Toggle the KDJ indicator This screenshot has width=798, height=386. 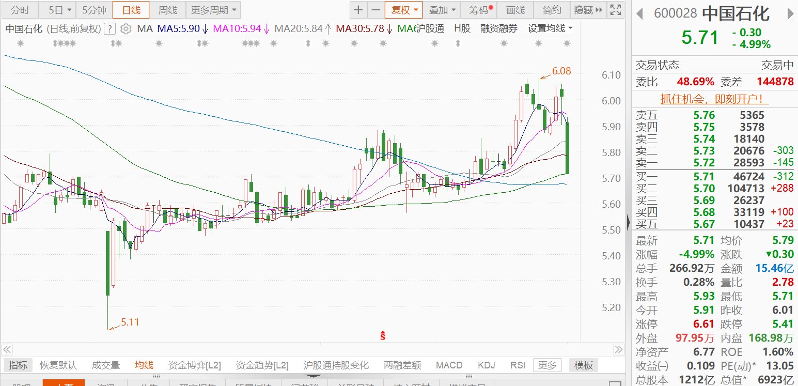click(x=486, y=365)
